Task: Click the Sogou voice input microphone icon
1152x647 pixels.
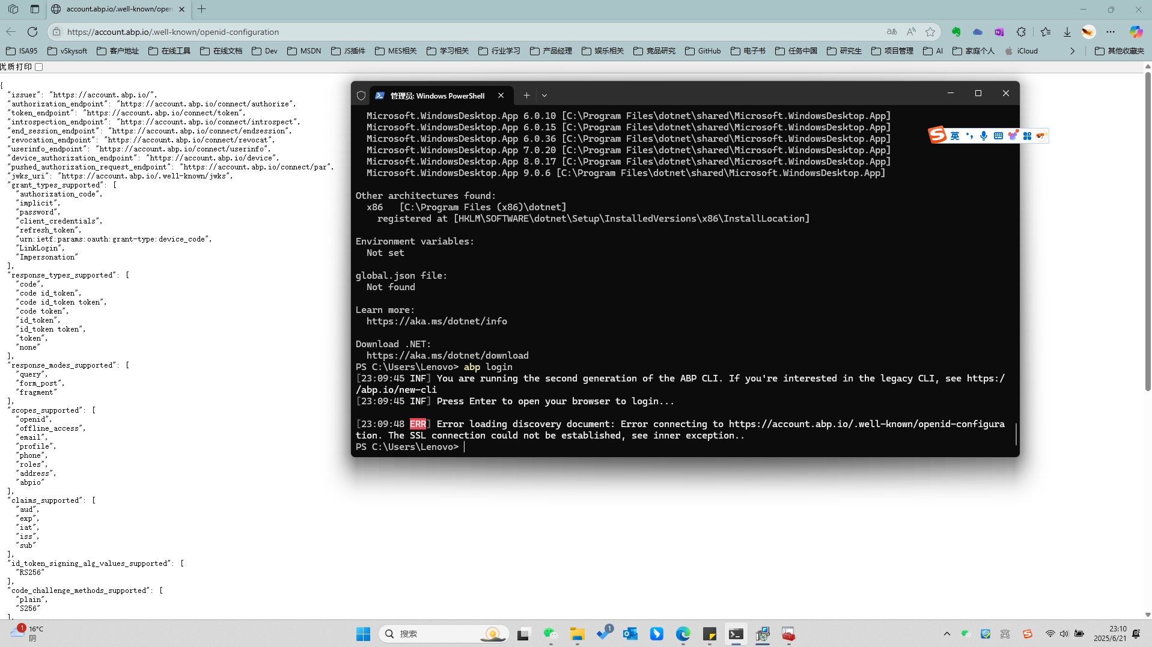Action: pos(984,136)
